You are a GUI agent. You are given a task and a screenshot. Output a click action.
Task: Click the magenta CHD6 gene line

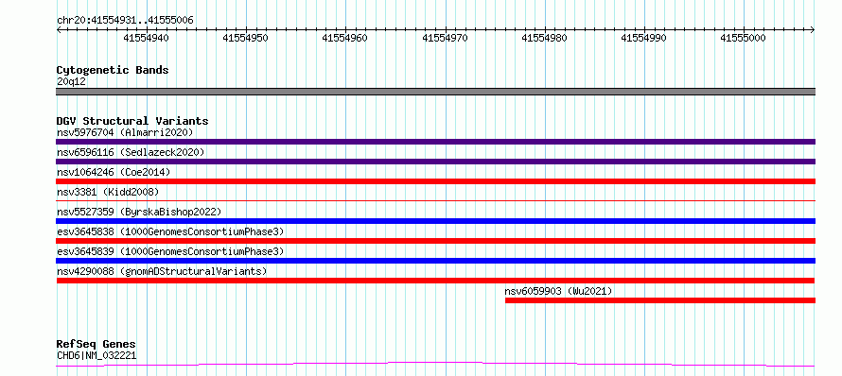(x=435, y=365)
